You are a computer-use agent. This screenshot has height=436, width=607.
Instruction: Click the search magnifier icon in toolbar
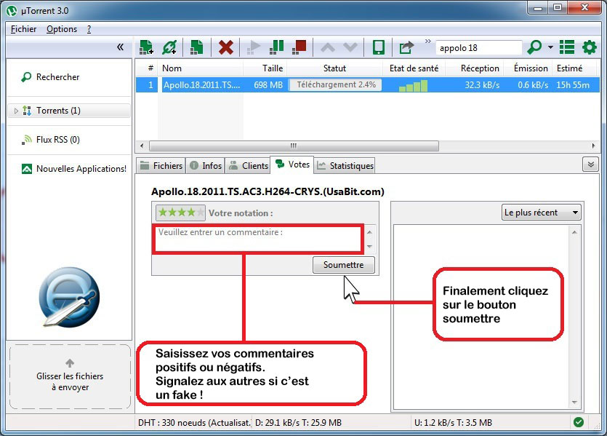pyautogui.click(x=534, y=47)
